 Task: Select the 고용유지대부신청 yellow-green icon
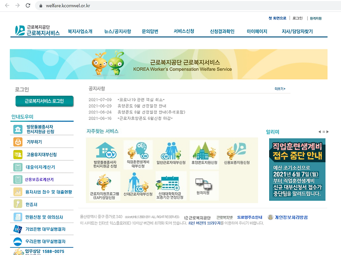(18, 155)
